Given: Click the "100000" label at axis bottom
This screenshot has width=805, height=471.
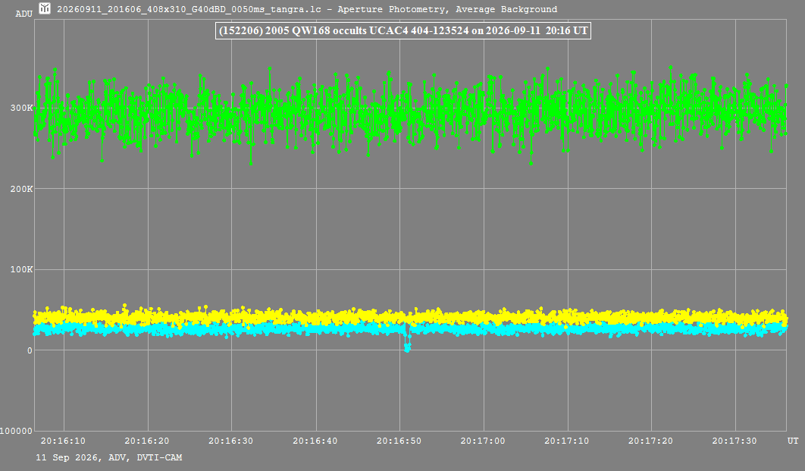Looking at the screenshot, I should (17, 431).
